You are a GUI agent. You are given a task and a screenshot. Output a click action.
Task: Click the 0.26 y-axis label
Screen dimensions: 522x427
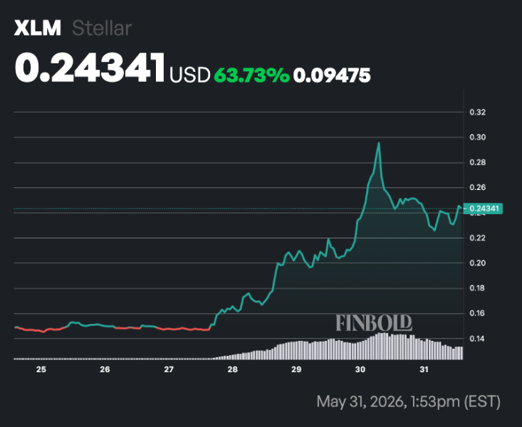coord(477,187)
